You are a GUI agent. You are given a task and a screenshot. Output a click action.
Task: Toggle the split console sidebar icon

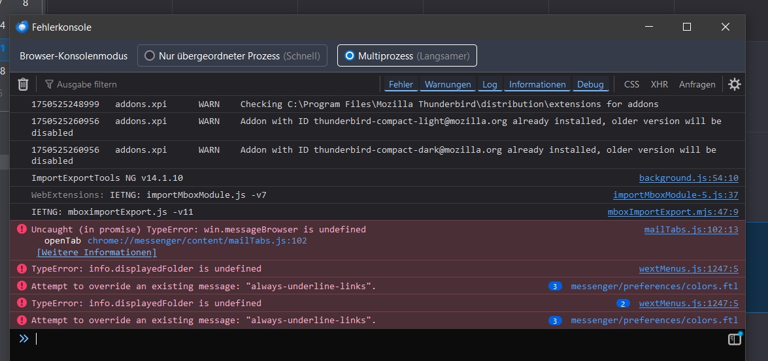(x=735, y=339)
